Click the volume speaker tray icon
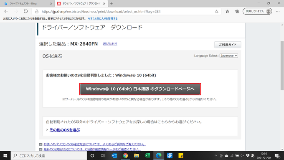Viewport: 284px width, 160px height. (242, 155)
